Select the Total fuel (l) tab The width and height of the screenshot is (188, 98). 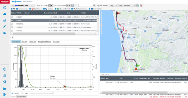(56, 41)
